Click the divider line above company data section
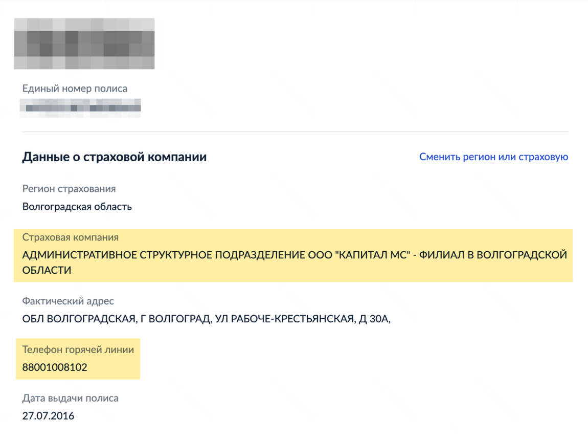 (294, 132)
